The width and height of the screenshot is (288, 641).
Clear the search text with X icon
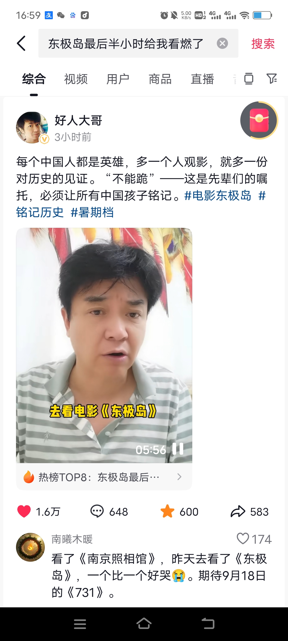click(x=222, y=43)
